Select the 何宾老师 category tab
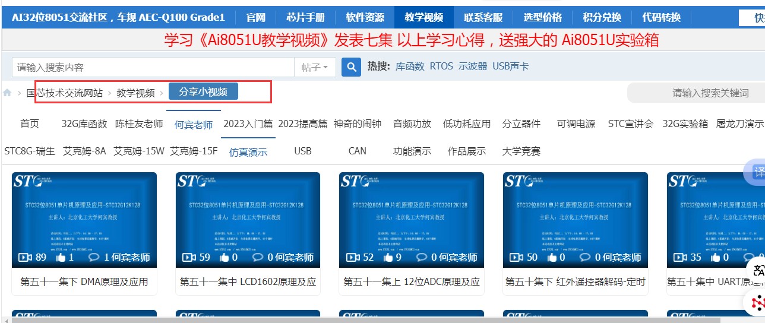 (x=194, y=125)
